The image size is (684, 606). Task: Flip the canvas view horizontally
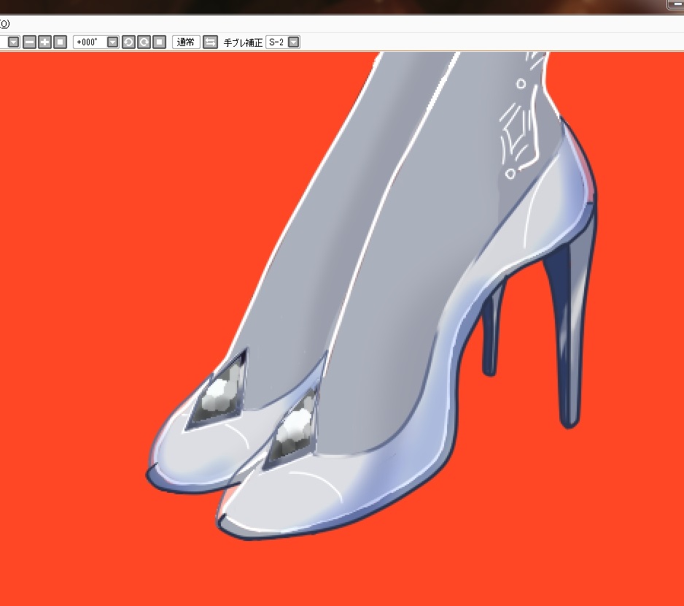point(210,42)
